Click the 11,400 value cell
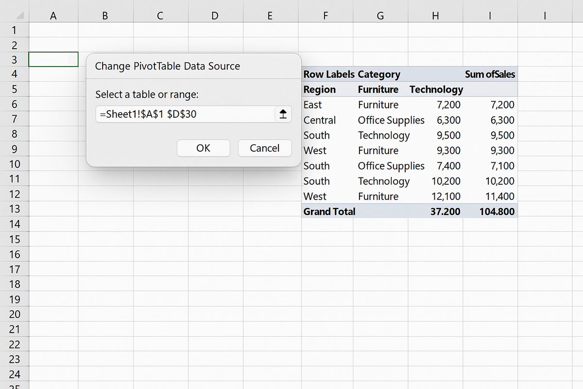The width and height of the screenshot is (583, 389). pos(500,196)
